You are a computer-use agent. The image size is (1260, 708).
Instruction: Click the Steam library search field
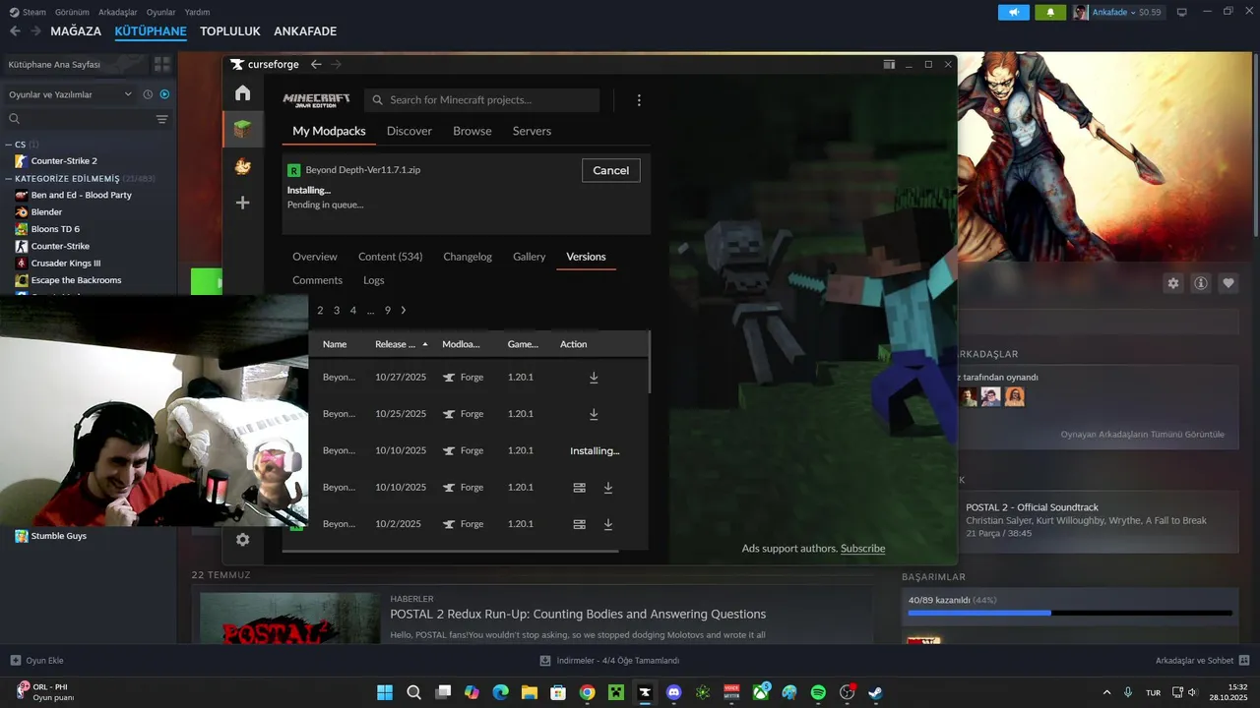pos(79,119)
